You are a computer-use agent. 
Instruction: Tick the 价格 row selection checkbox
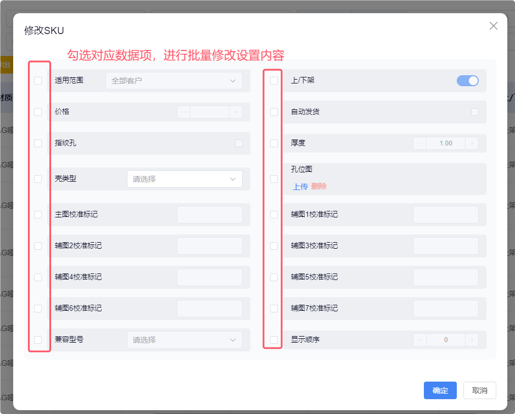click(38, 112)
